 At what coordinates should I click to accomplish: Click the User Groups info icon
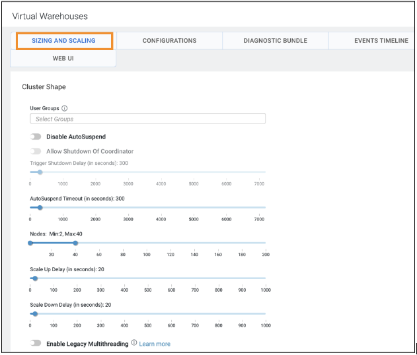65,108
